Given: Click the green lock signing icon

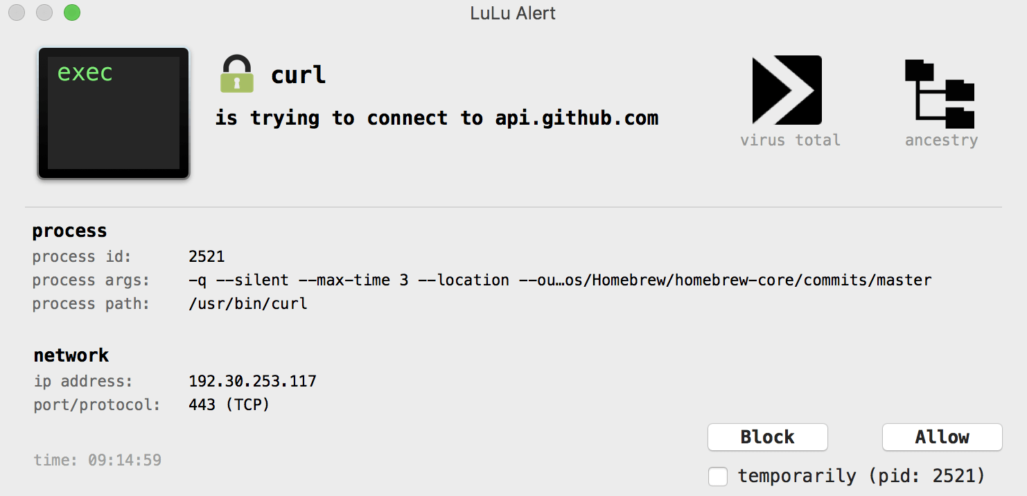Looking at the screenshot, I should 237,74.
